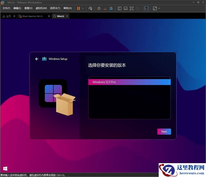The image size is (206, 177).
Task: Send Ctrl+Alt+Del to the VM
Action: pos(90,8)
